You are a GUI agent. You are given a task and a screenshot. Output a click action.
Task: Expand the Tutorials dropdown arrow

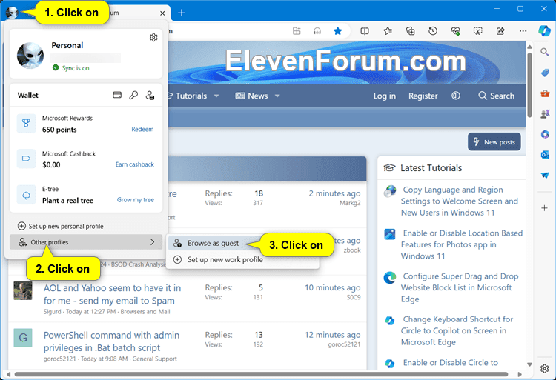click(216, 96)
